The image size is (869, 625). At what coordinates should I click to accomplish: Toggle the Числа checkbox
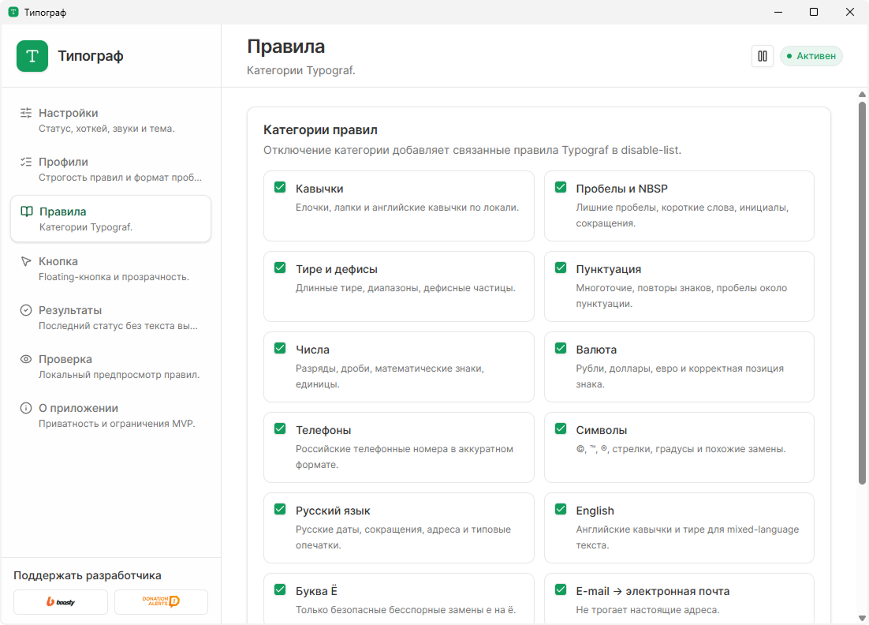point(280,348)
